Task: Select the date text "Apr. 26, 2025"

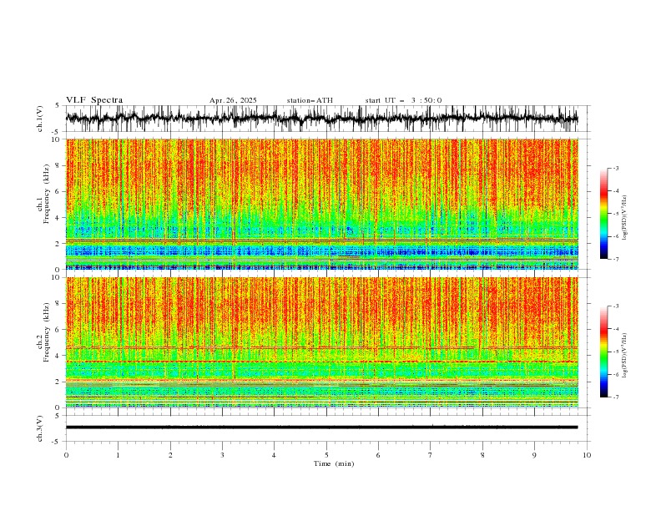Action: [x=233, y=100]
